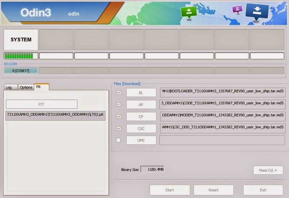Click the purple download icon in the banner

point(237,9)
